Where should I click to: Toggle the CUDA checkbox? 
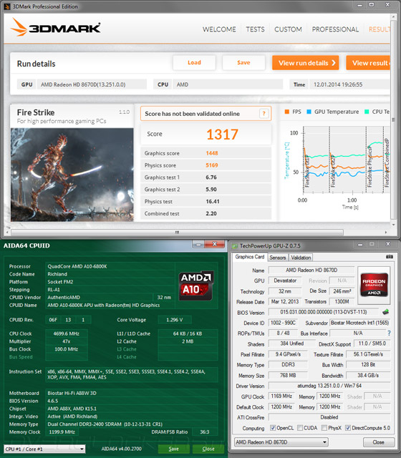(300, 428)
